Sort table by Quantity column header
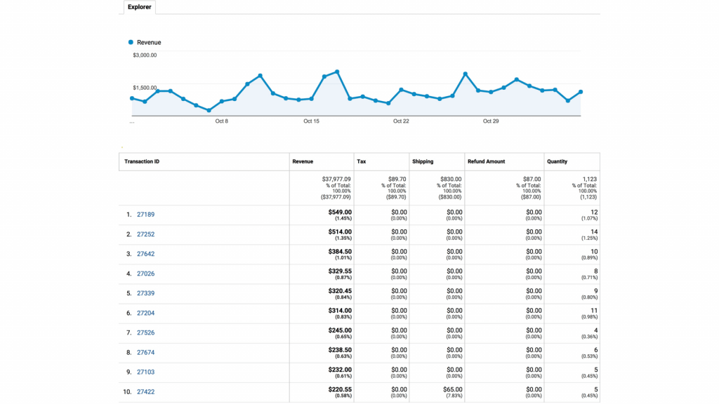Viewport: 719px width, 404px height. coord(557,161)
